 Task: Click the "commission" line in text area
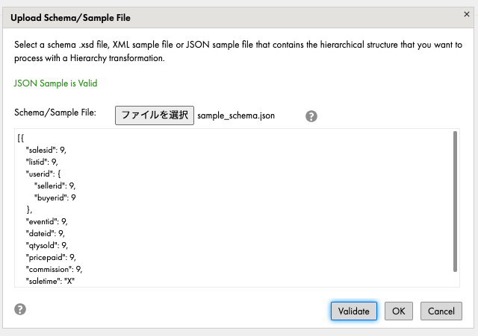[x=54, y=269]
